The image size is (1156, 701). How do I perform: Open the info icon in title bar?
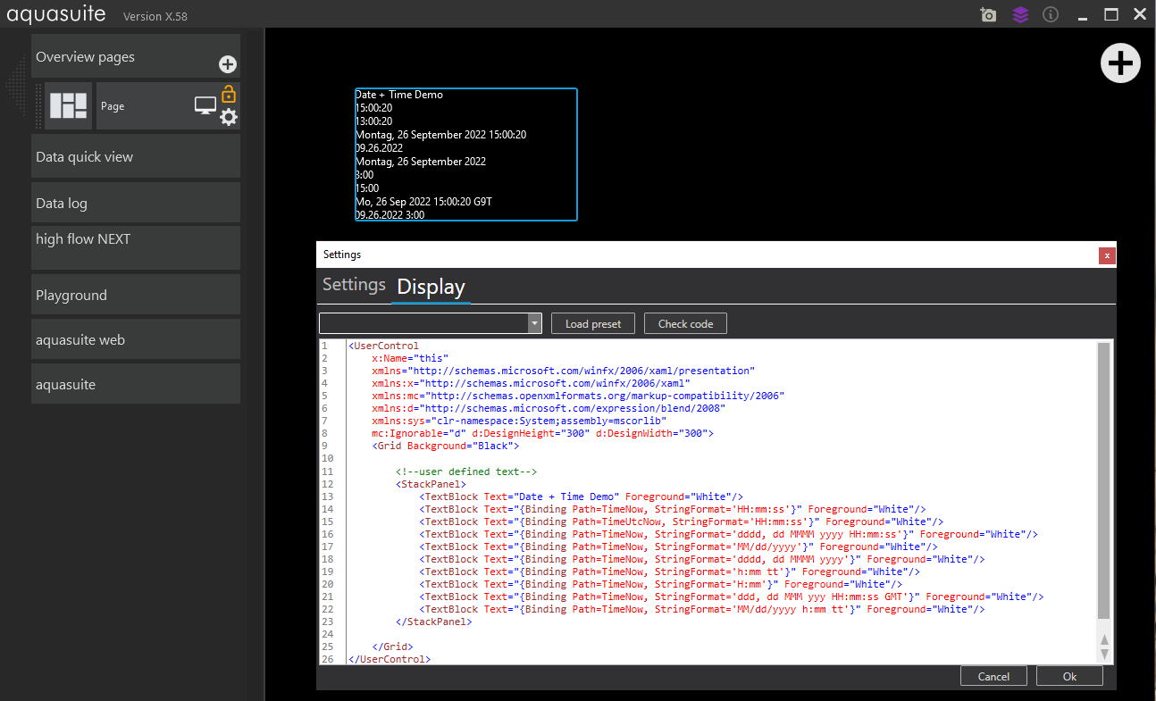point(1051,14)
